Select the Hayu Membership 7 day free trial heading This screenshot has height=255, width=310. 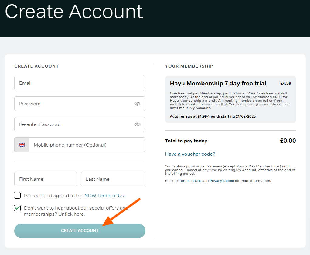218,83
